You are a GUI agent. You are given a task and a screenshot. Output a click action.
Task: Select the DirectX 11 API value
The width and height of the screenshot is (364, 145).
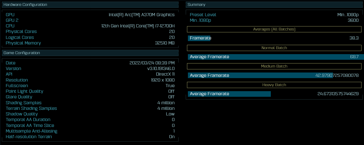(x=165, y=74)
